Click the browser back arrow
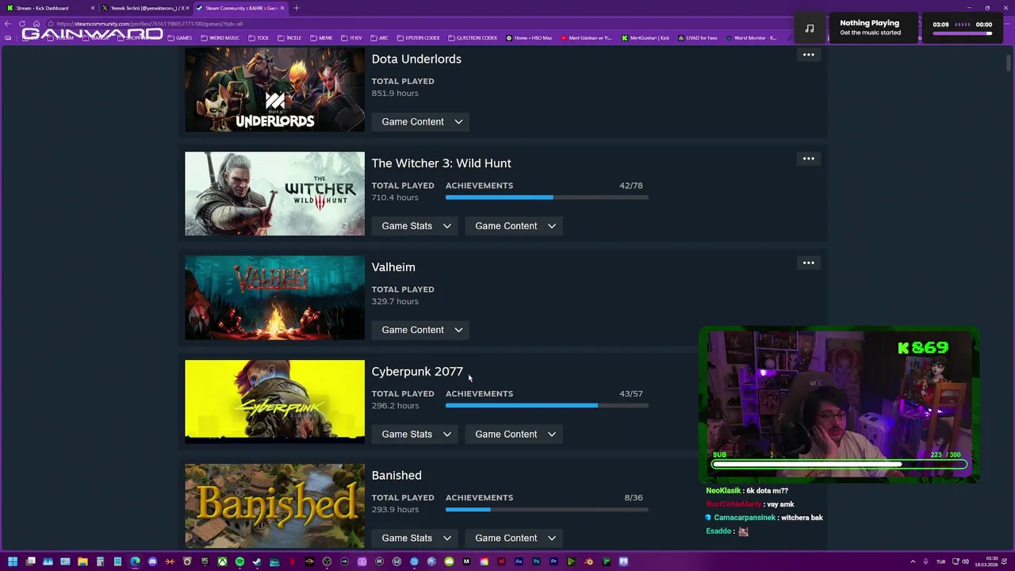Viewport: 1015px width, 571px height. point(8,24)
